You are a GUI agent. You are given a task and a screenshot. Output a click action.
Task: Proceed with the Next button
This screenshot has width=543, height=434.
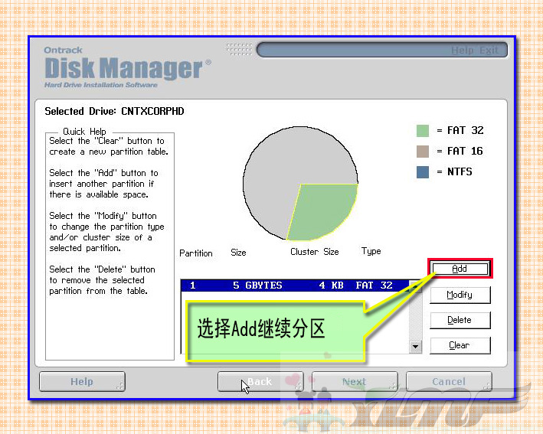[x=355, y=381]
